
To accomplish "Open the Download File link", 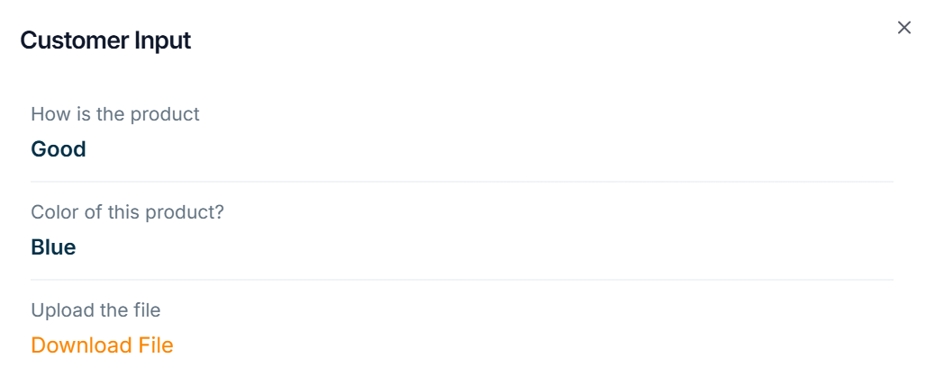I will point(102,345).
